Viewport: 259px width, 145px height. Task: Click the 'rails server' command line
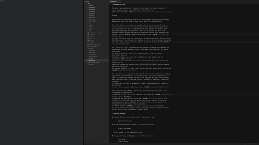tap(123, 142)
